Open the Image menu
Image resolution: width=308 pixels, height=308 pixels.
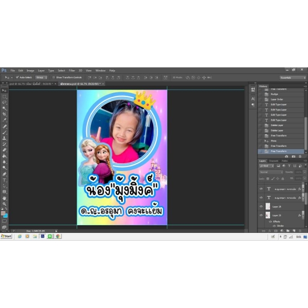point(30,70)
